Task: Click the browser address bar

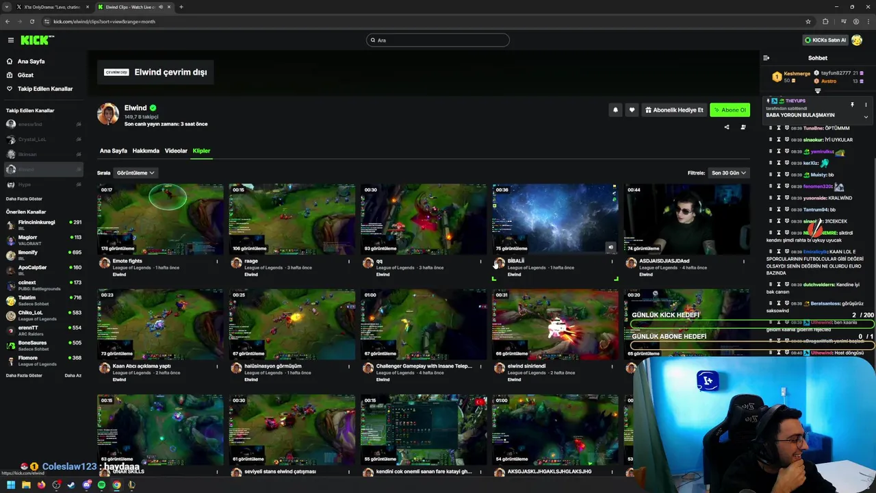Action: tap(424, 21)
